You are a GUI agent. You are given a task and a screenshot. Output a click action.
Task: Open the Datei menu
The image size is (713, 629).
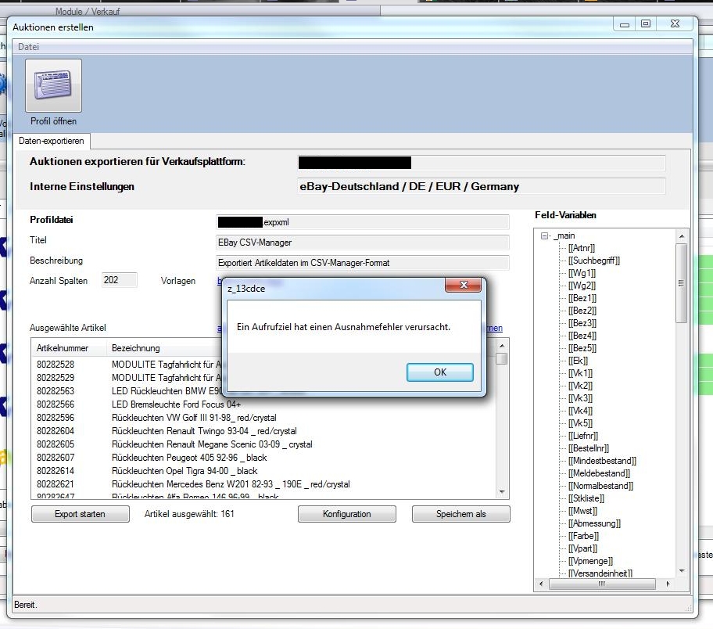point(28,47)
